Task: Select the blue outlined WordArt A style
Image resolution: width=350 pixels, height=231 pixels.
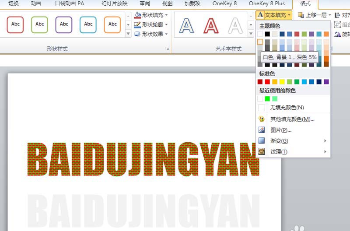Action: [x=187, y=26]
